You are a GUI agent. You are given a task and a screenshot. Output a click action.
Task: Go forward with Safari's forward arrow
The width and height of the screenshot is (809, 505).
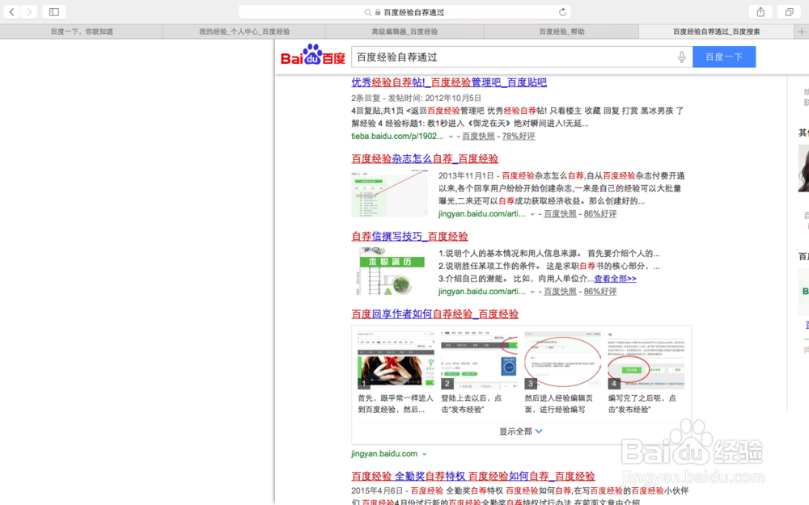[x=29, y=12]
